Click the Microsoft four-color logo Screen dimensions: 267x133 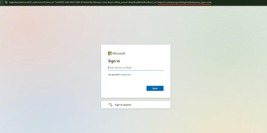(110, 53)
